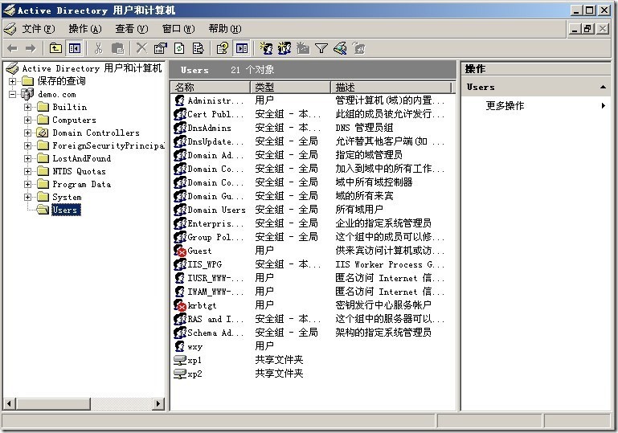Screen dimensions: 618x433
Task: Open filter options via funnel icon
Action: (321, 48)
